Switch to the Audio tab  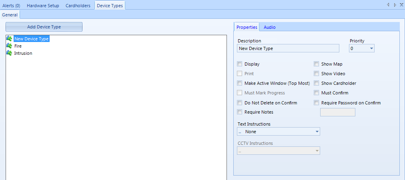pyautogui.click(x=269, y=27)
